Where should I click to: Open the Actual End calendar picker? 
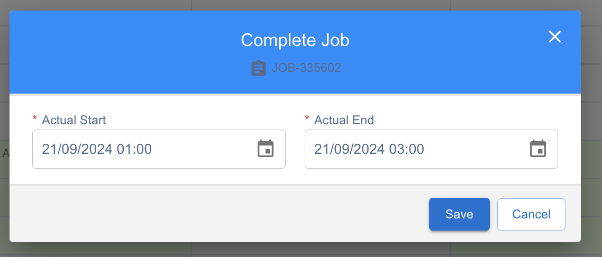tap(538, 149)
